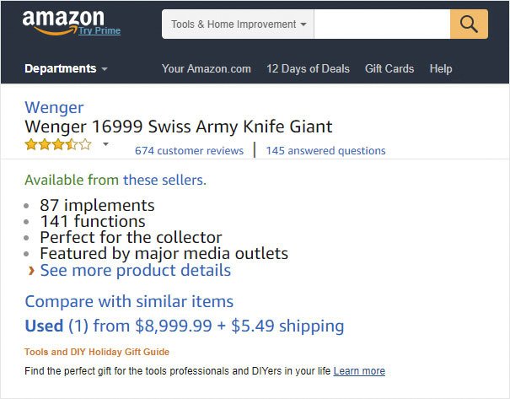View the 674 customer reviews
This screenshot has width=510, height=399.
coord(190,151)
